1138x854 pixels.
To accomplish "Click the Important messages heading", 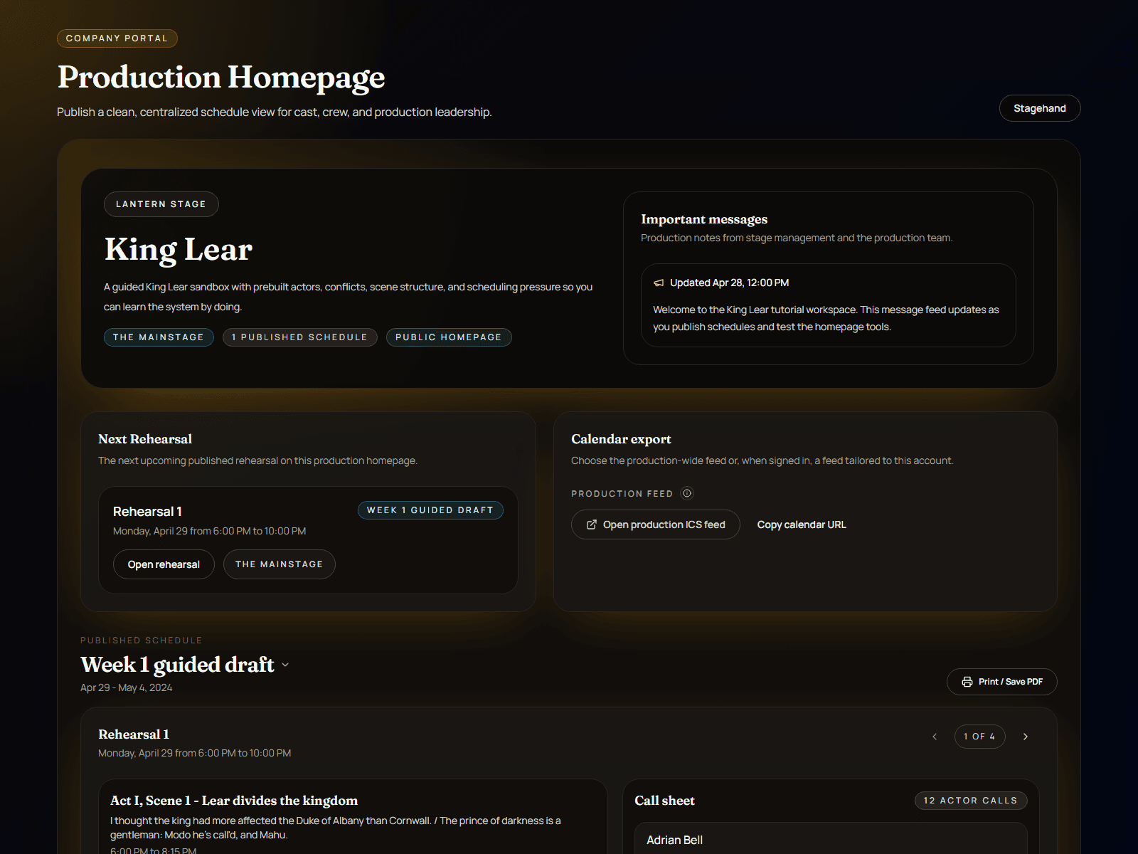I will 704,219.
